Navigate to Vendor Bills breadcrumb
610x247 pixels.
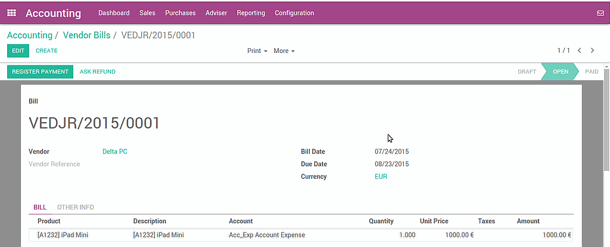pos(86,35)
